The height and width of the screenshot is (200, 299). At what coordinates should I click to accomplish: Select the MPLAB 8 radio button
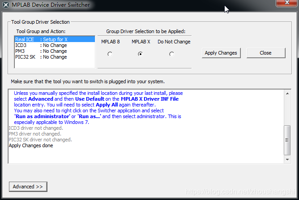click(110, 54)
